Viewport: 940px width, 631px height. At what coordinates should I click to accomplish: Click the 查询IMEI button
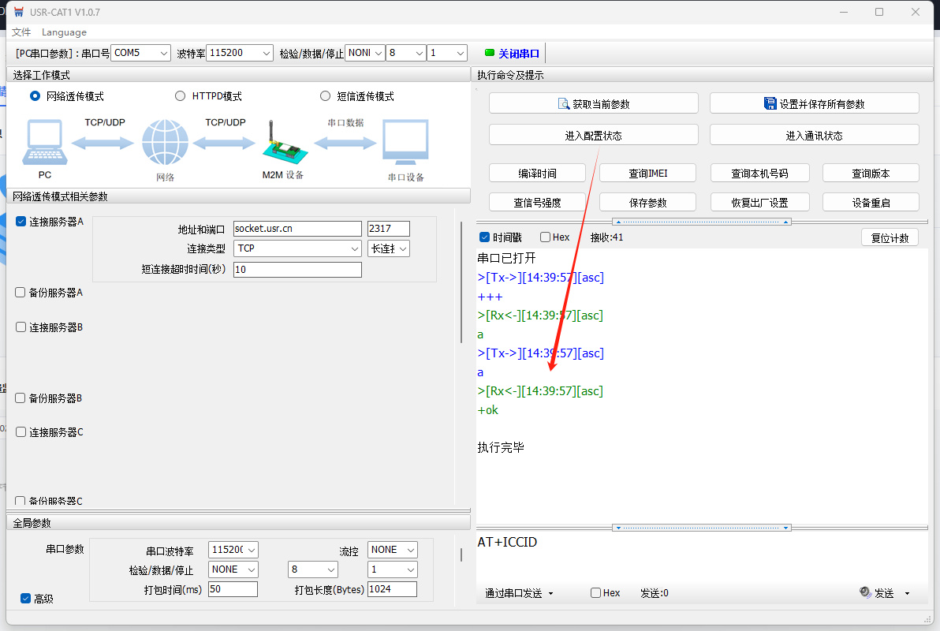(647, 174)
